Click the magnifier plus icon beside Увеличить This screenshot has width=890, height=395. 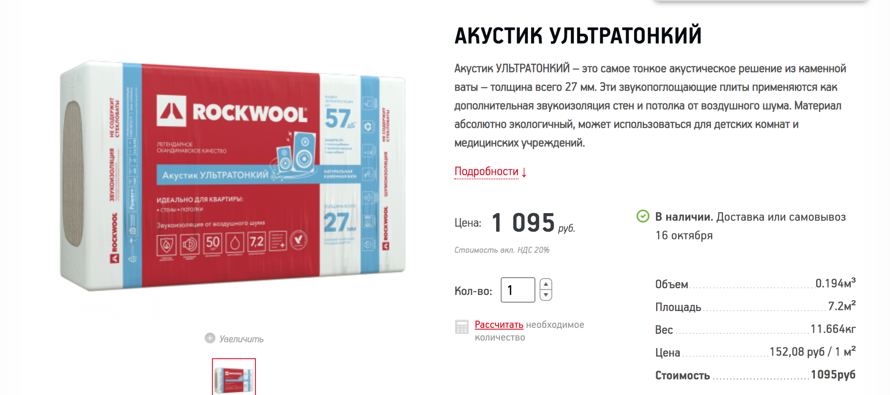coord(210,338)
